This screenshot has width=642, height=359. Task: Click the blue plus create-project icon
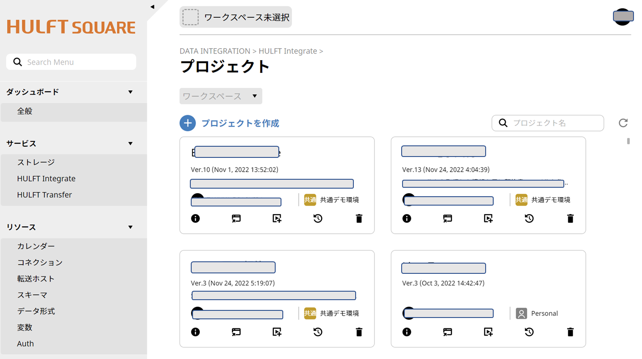188,123
